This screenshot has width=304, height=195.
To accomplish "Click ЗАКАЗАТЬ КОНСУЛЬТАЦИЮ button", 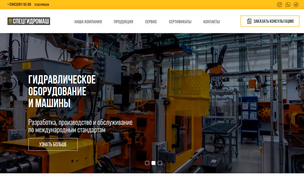I will click(x=270, y=21).
